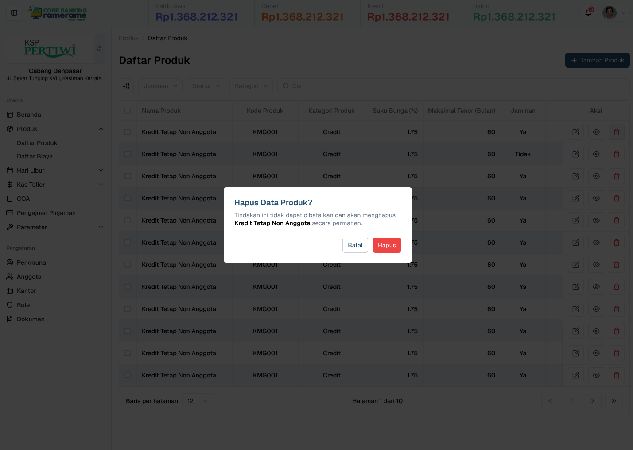Screen dimensions: 633x450
Task: Open the Jaminan filter dropdown
Action: coord(160,85)
